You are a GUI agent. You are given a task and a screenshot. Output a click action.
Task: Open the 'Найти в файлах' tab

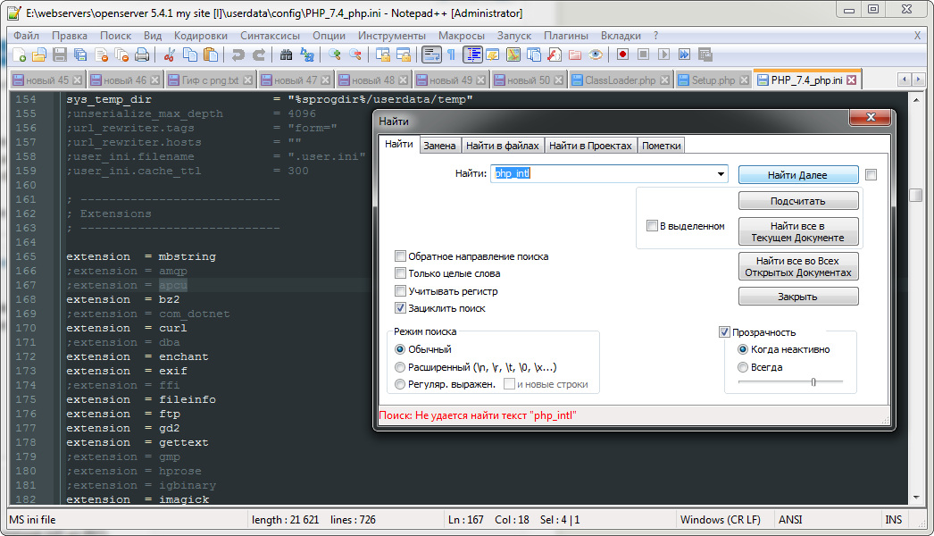tap(503, 146)
